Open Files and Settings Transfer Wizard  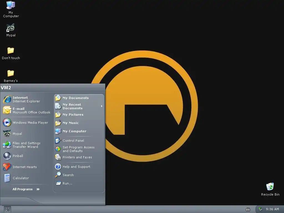tap(27, 145)
